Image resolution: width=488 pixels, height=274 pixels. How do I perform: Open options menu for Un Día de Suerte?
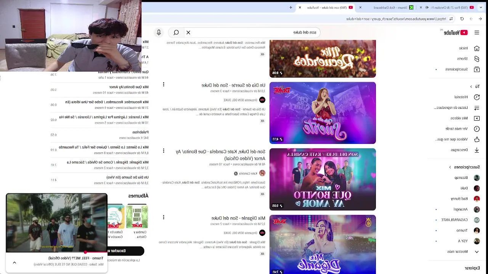[164, 84]
